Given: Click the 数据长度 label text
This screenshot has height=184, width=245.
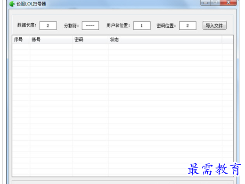Looking at the screenshot, I should (27, 25).
